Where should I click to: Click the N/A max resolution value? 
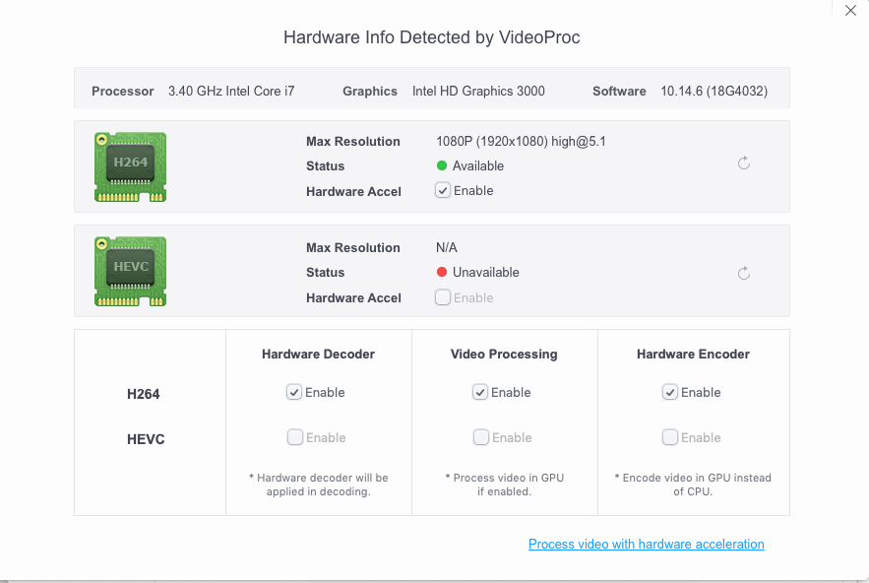(447, 247)
